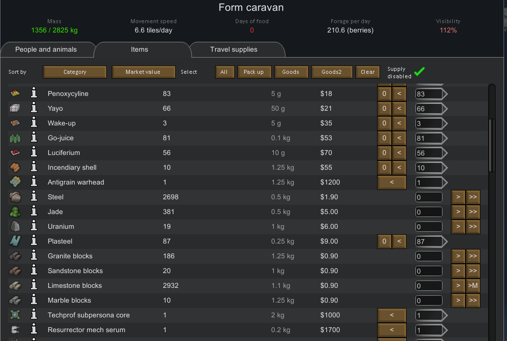Add all Uranium to caravan
507x341 pixels.
[x=473, y=226]
